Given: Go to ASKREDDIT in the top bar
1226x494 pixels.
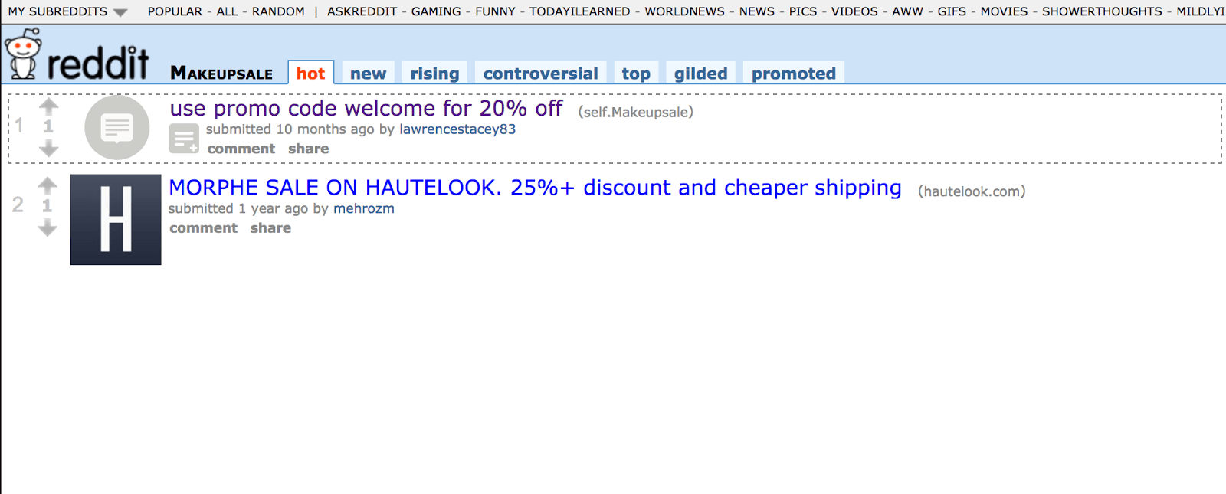Looking at the screenshot, I should click(362, 11).
